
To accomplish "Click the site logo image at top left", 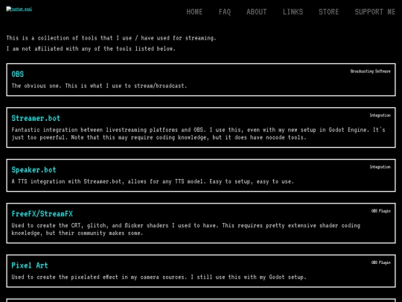I will [19, 9].
